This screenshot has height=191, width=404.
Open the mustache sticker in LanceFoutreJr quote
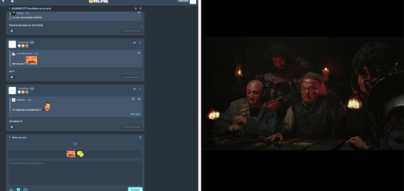coord(32,60)
